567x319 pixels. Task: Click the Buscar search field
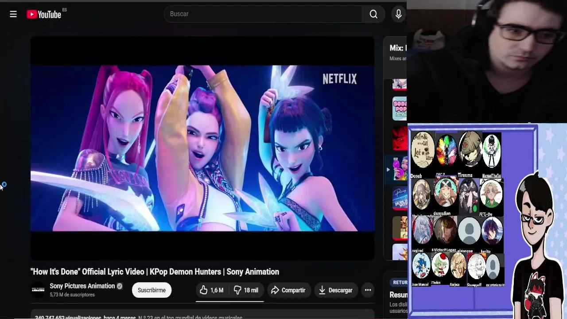tap(263, 14)
